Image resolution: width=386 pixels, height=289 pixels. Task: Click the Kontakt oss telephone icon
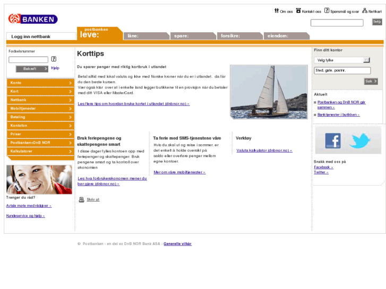[x=298, y=11]
